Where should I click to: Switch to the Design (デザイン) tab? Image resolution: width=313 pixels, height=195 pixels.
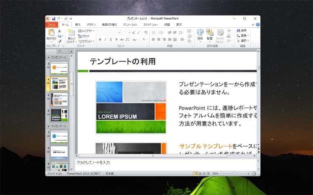(91, 24)
